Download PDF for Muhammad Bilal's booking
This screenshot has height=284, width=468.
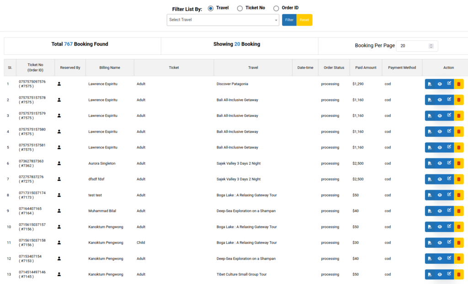click(x=430, y=211)
